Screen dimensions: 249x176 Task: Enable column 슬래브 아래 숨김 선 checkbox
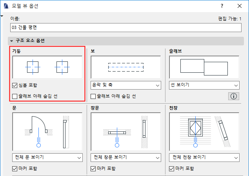(15, 96)
